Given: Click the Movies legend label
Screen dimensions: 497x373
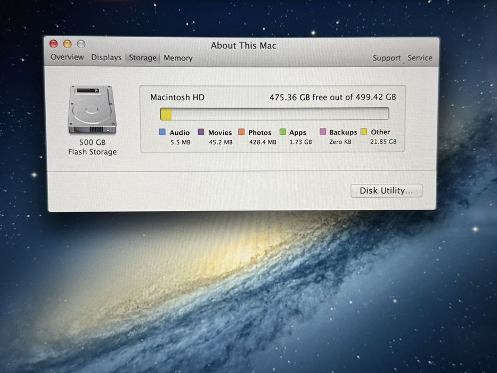Looking at the screenshot, I should pos(220,133).
